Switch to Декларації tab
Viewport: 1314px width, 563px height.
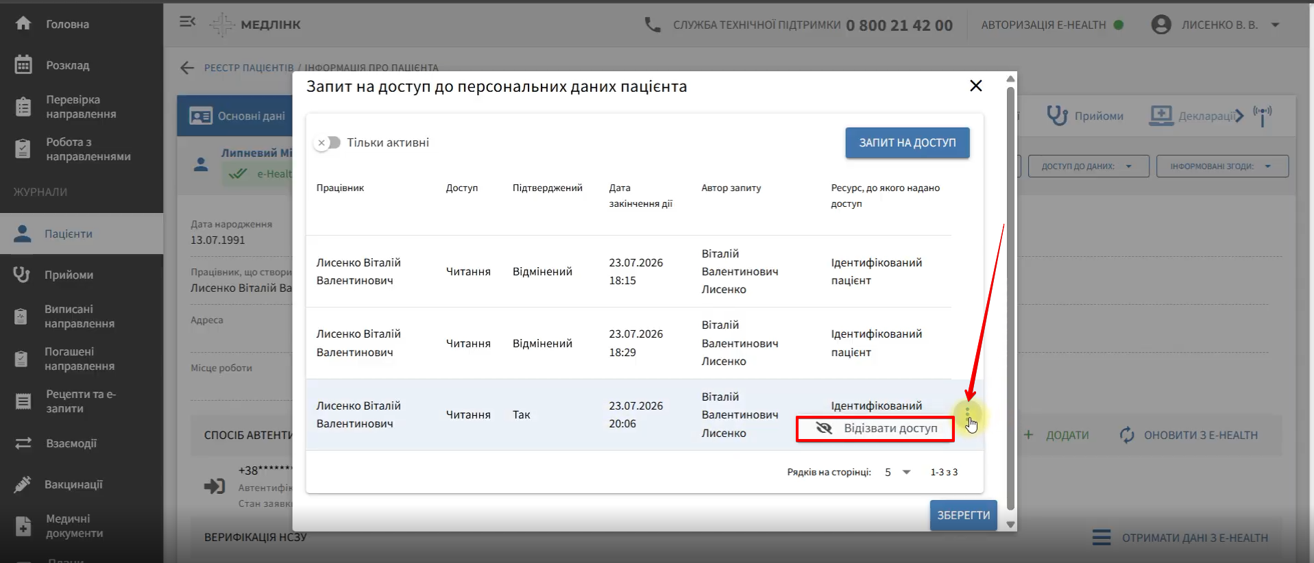tap(1193, 116)
